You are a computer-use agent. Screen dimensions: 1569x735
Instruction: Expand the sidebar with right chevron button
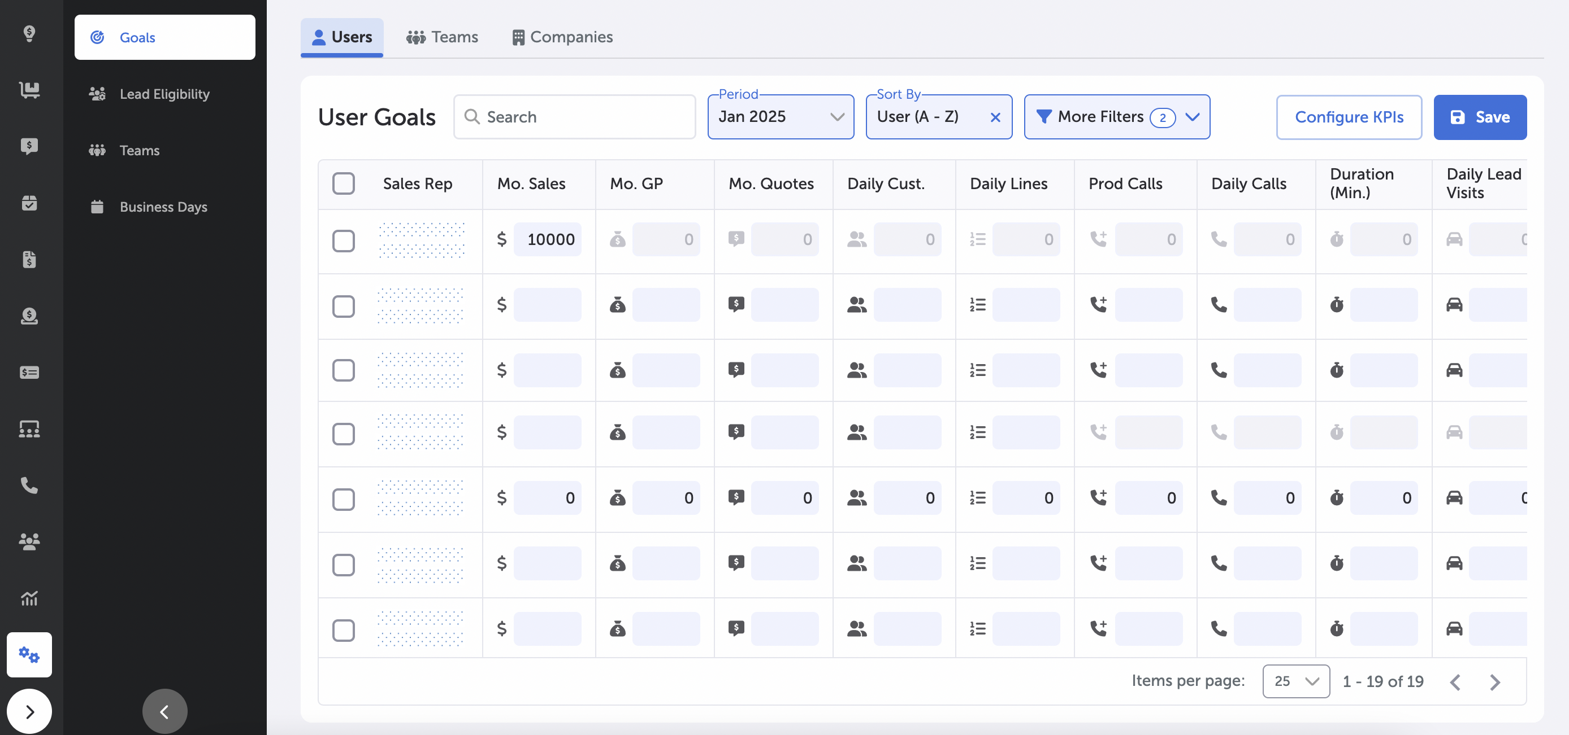pos(29,711)
